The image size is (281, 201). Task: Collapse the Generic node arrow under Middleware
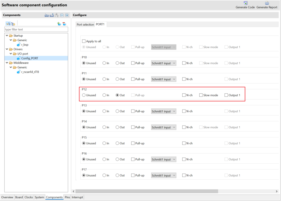(11, 67)
